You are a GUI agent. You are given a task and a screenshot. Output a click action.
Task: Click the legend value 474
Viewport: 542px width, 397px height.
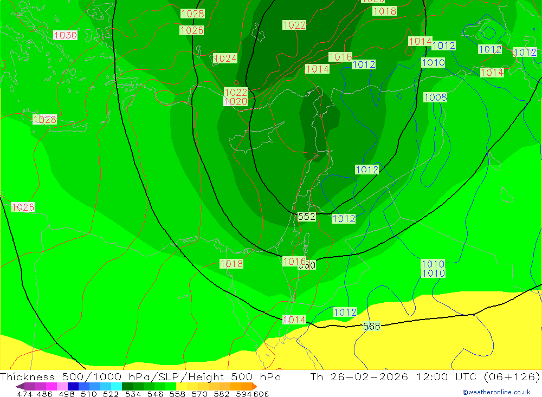tap(25, 394)
